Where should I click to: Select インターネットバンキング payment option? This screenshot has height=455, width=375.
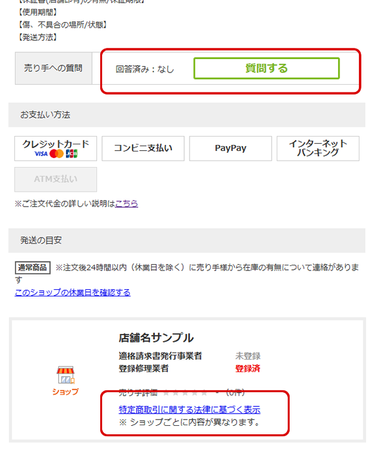pyautogui.click(x=318, y=148)
